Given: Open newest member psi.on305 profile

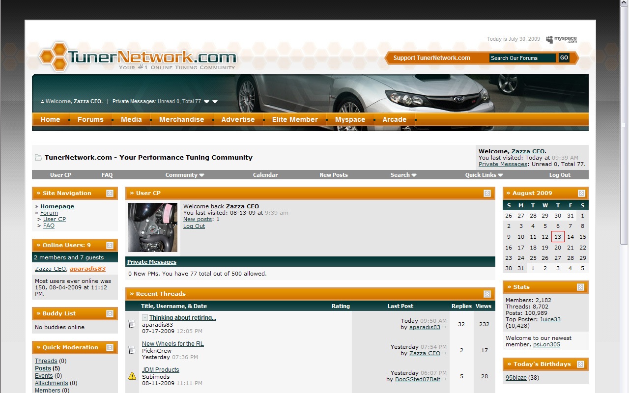Looking at the screenshot, I should click(546, 344).
